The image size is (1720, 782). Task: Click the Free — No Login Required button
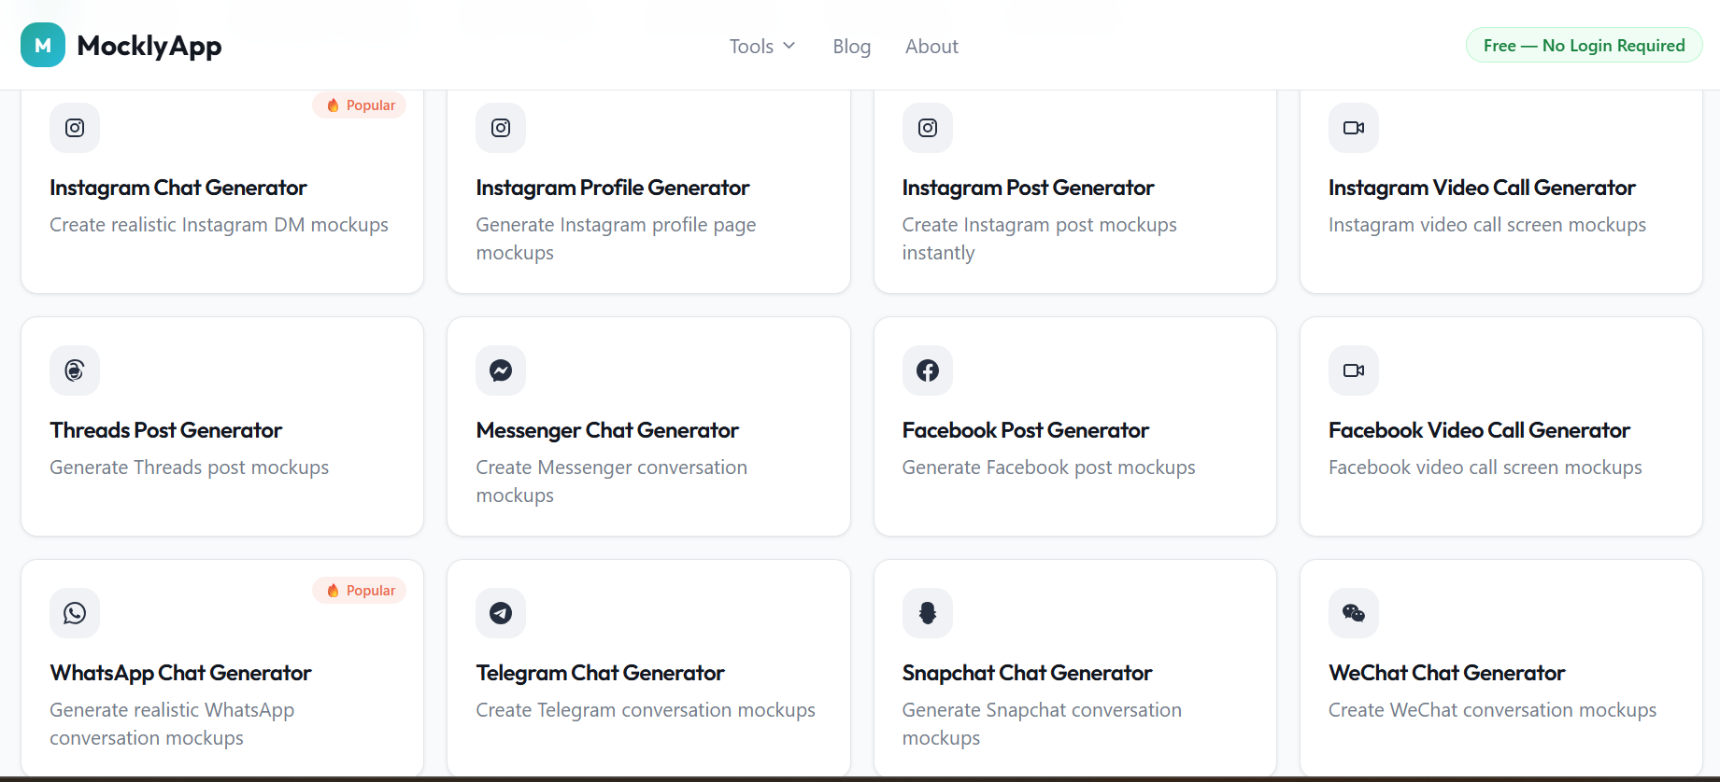(x=1584, y=45)
